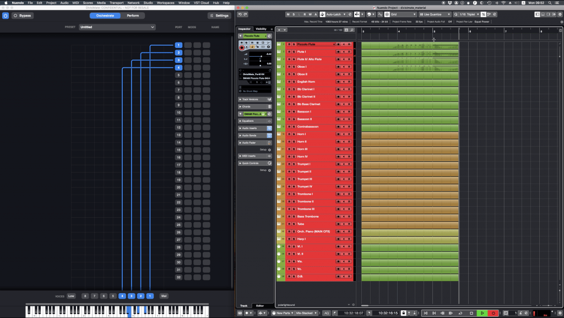564x318 pixels.
Task: Open the Project menu
Action: click(51, 3)
